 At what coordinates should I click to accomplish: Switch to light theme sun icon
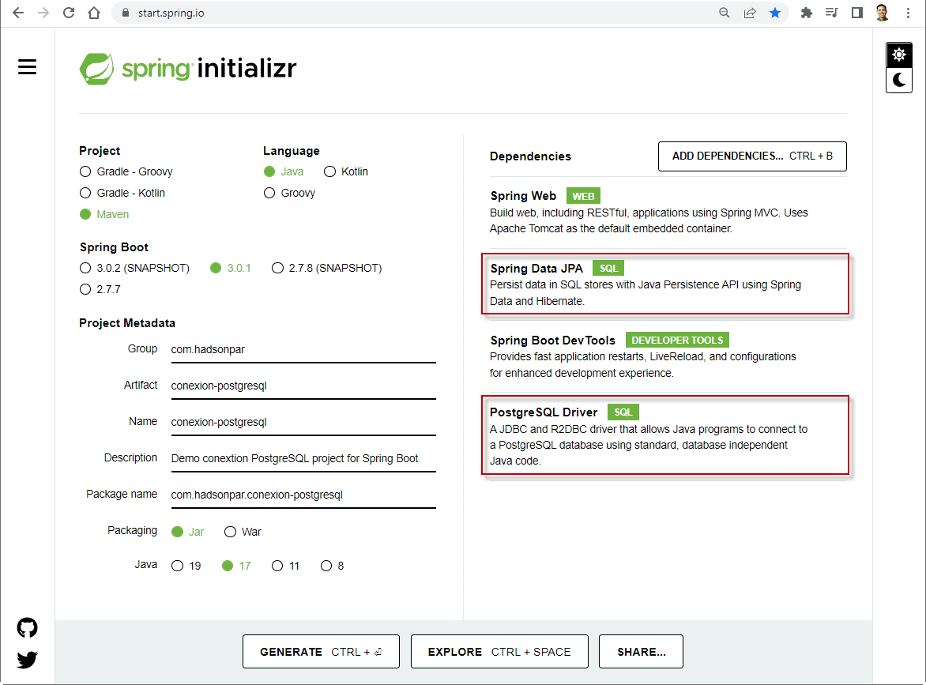899,55
